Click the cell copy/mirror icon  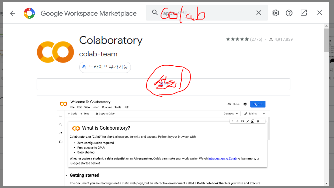[253, 121]
